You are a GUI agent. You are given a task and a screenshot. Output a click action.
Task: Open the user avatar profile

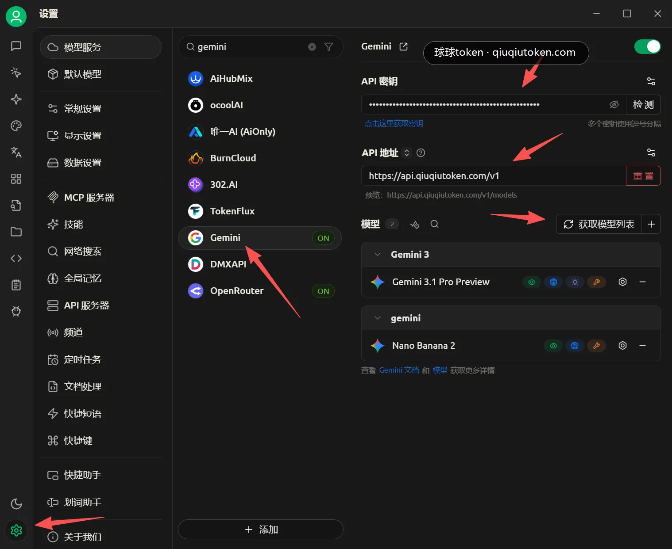coord(16,17)
